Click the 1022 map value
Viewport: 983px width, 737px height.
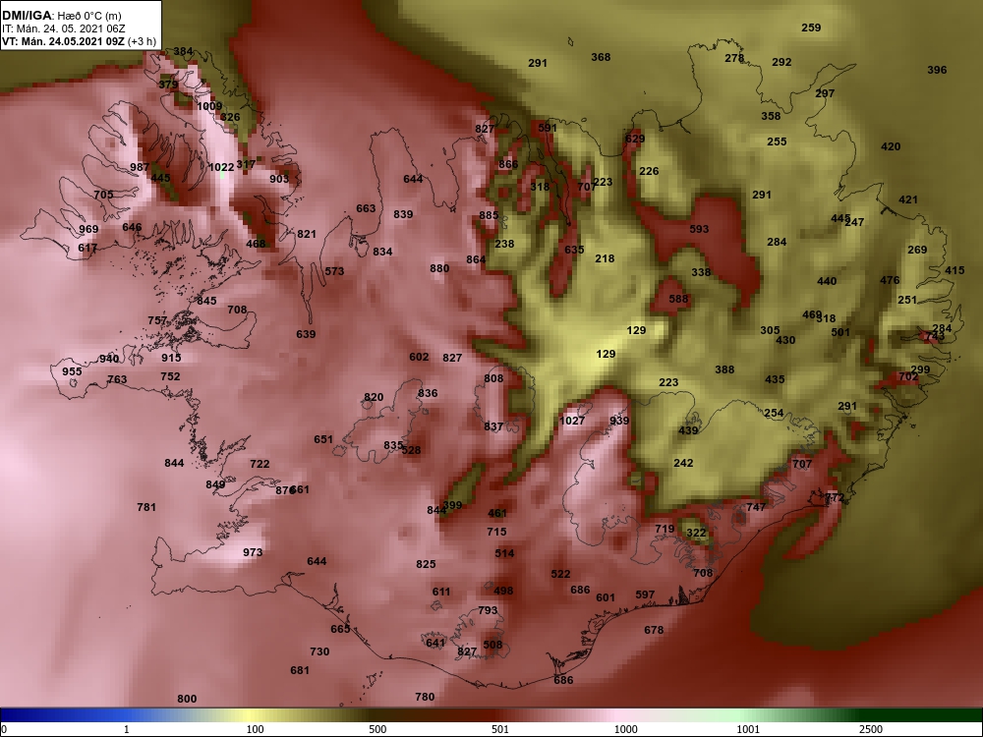221,167
